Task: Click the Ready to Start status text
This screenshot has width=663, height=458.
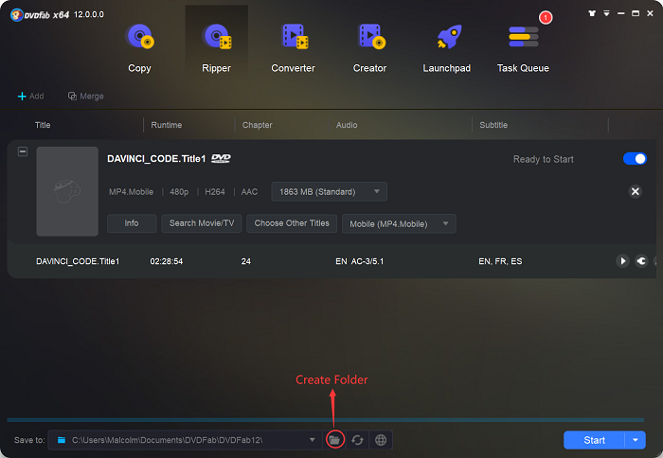Action: coord(544,159)
